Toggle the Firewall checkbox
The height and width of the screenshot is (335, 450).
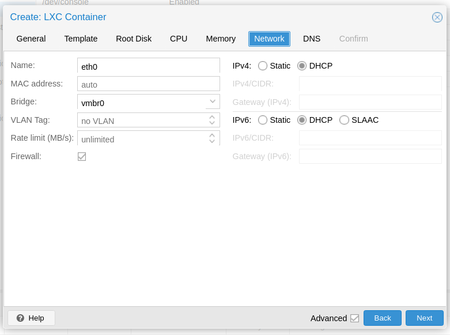[82, 156]
